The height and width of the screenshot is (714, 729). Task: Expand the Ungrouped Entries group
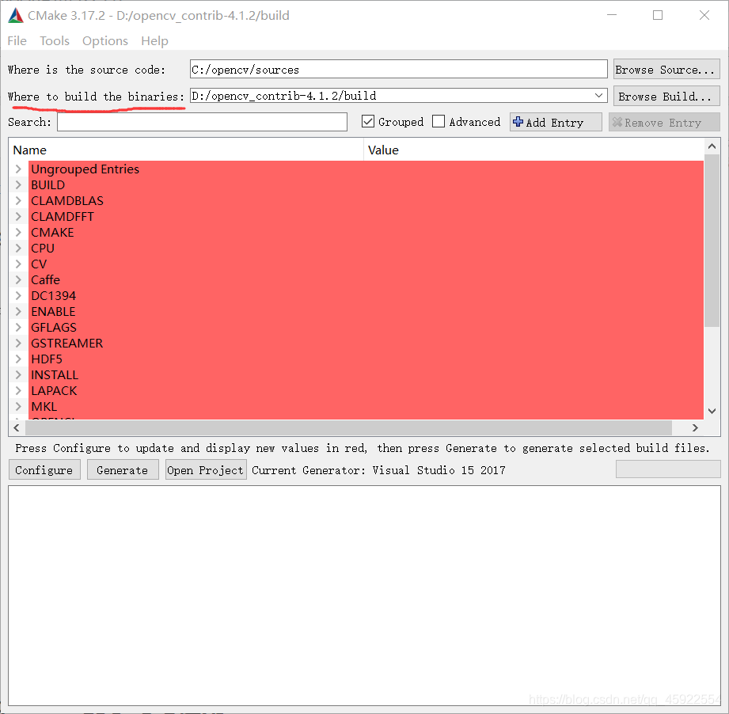pyautogui.click(x=18, y=169)
